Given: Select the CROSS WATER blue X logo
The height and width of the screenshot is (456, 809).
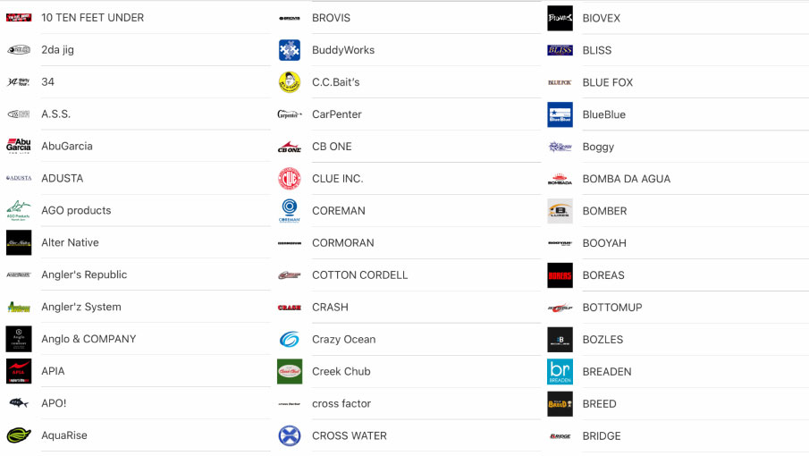Looking at the screenshot, I should [x=290, y=436].
